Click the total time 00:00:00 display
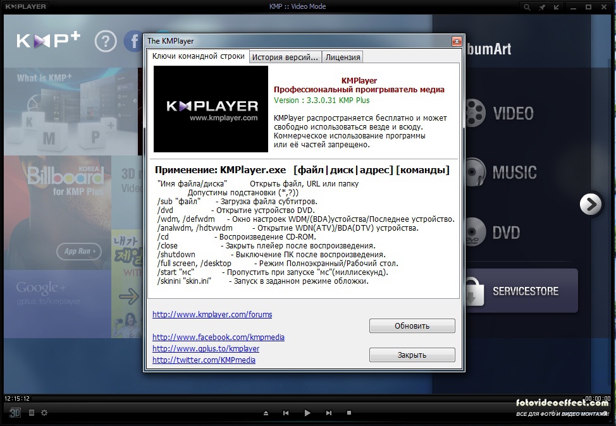 click(598, 399)
